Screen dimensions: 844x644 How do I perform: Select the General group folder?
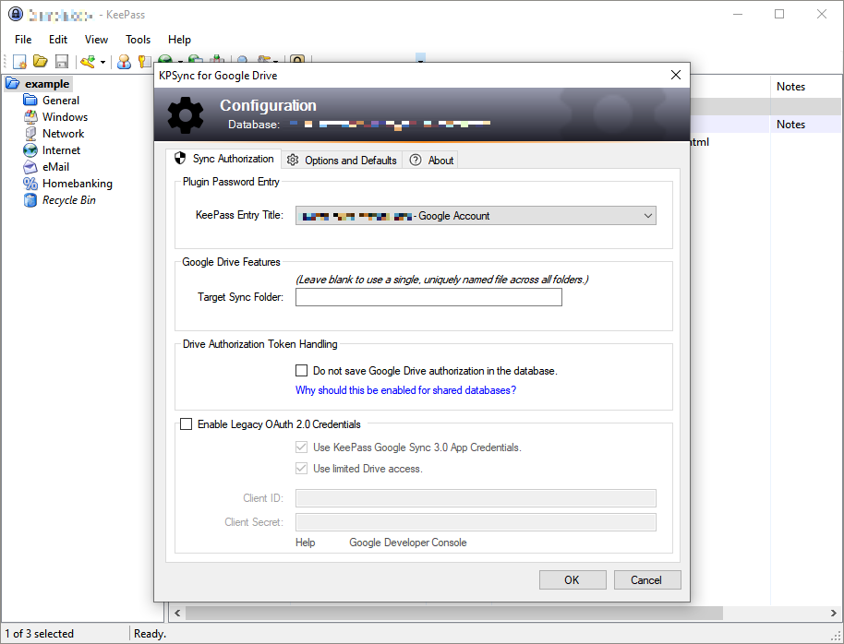[x=61, y=100]
